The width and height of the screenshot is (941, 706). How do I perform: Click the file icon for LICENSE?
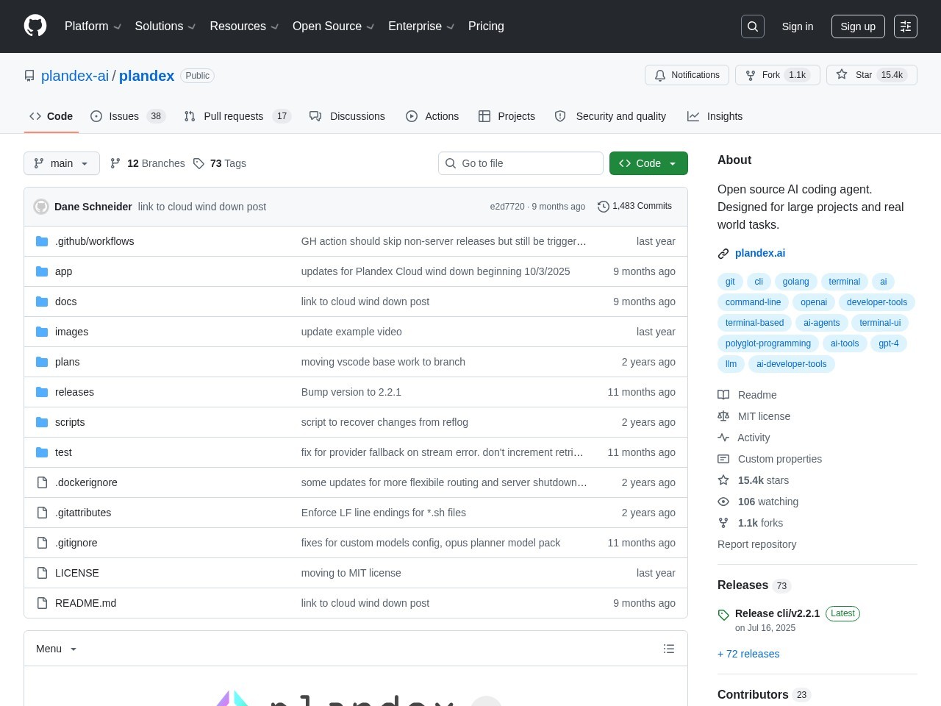pyautogui.click(x=42, y=573)
